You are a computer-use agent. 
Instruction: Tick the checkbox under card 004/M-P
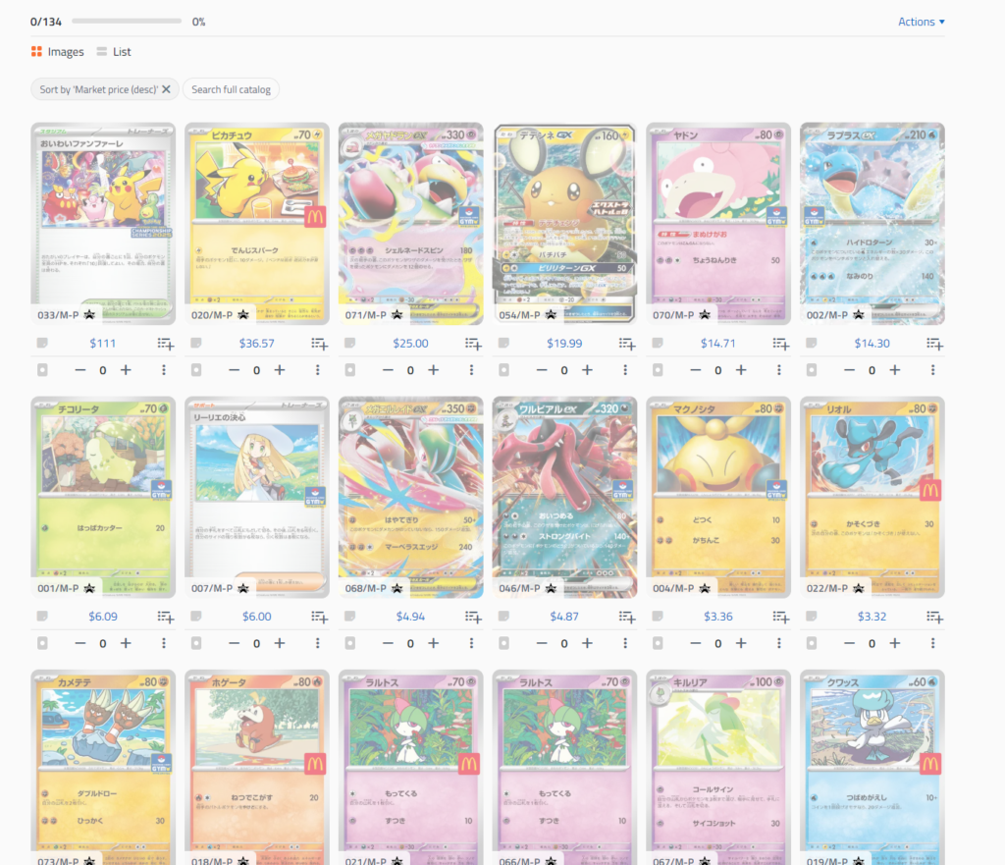[x=658, y=643]
